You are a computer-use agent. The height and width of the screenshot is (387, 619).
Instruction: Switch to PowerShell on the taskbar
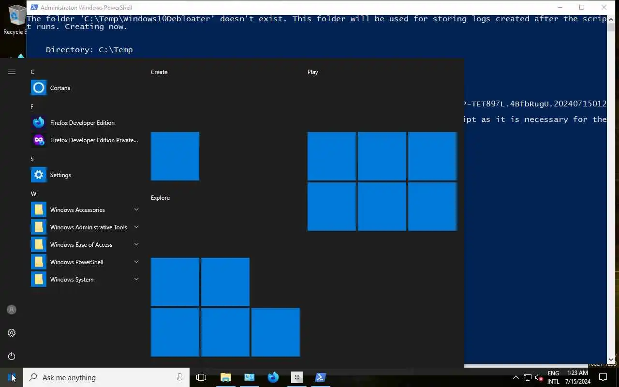click(x=320, y=377)
